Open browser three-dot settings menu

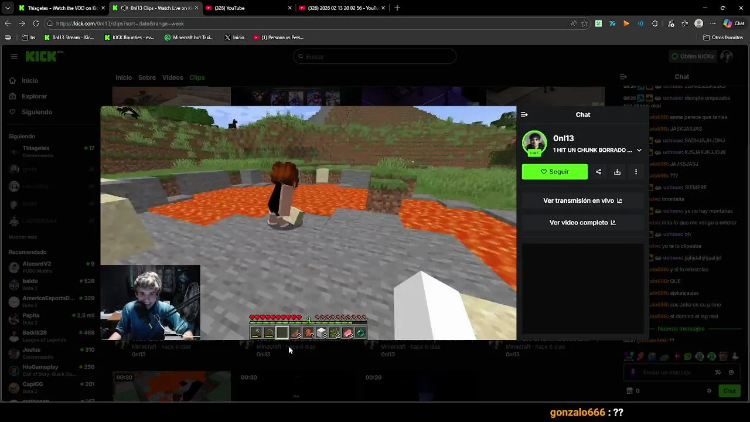712,23
